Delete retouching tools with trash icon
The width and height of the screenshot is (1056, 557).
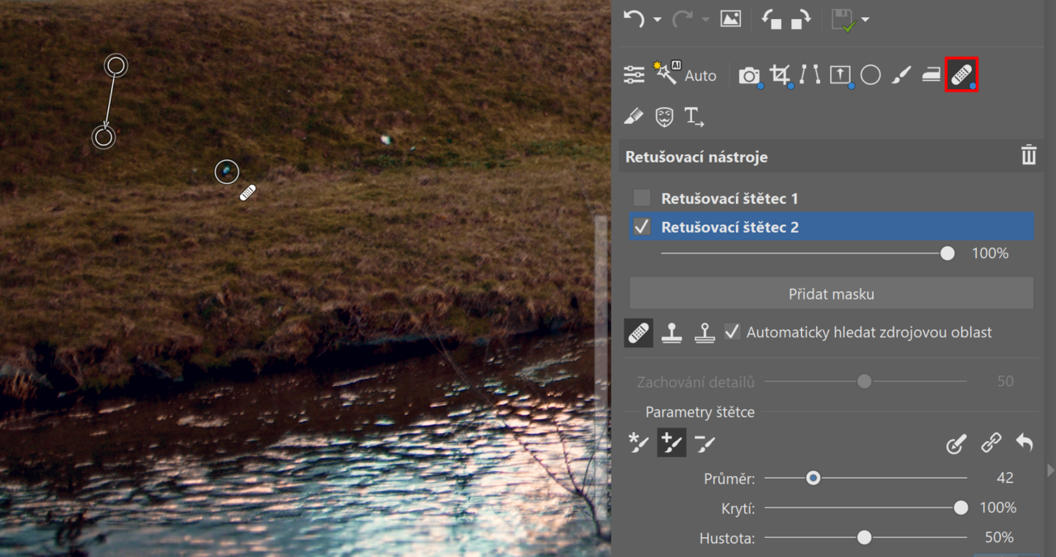1028,155
